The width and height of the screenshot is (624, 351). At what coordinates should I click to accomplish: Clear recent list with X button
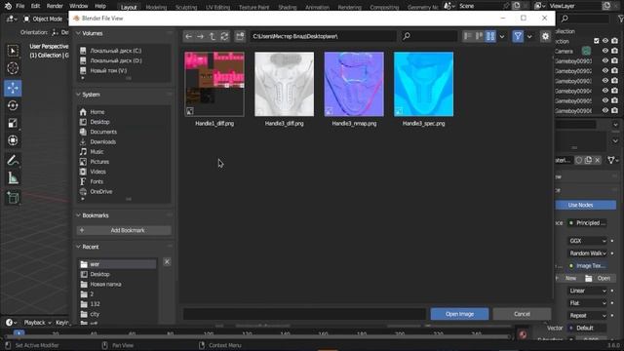[167, 262]
